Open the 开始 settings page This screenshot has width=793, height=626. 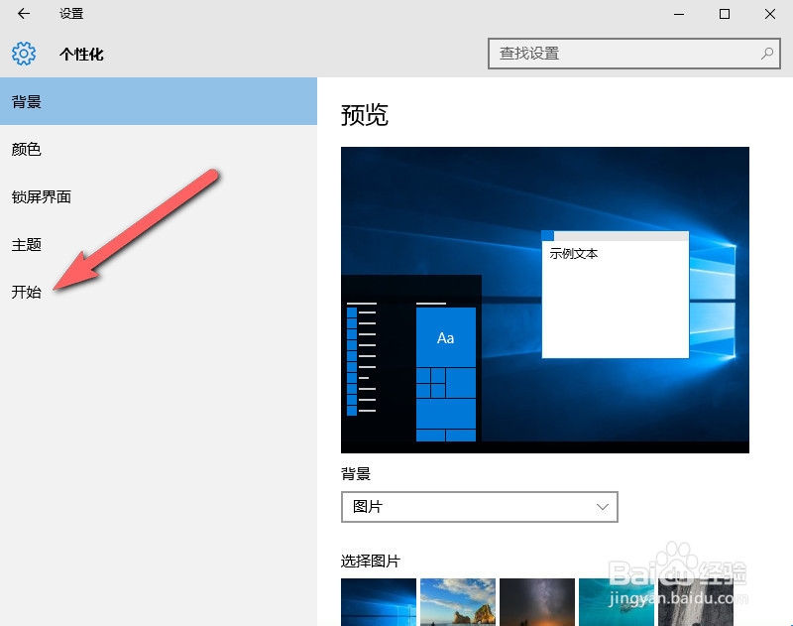point(159,292)
